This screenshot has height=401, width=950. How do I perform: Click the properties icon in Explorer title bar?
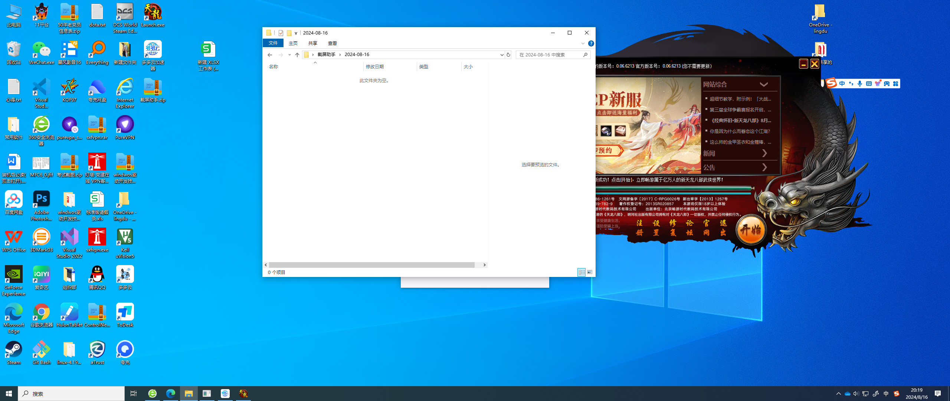click(x=281, y=33)
